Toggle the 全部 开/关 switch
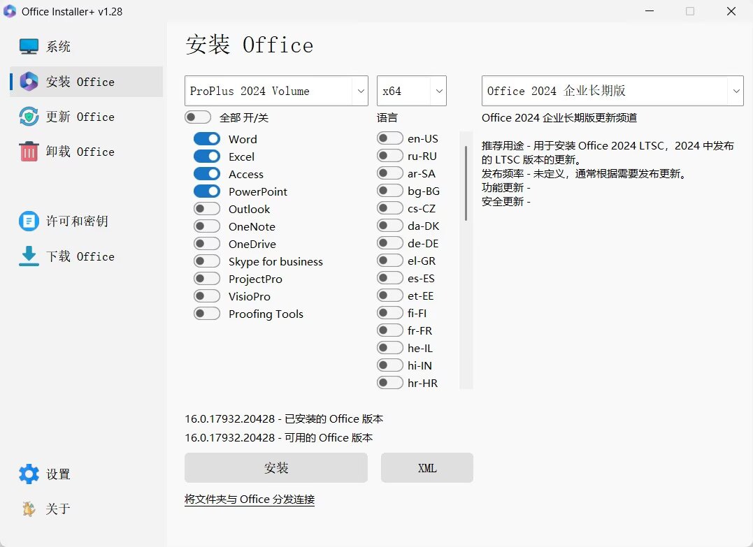753x547 pixels. [198, 117]
